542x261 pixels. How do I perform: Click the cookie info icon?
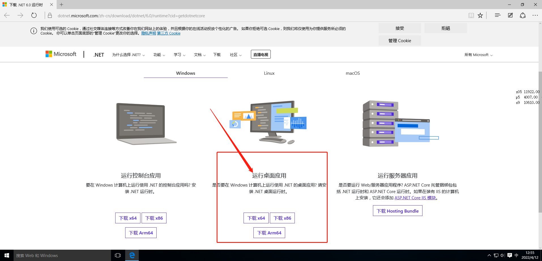(x=34, y=31)
